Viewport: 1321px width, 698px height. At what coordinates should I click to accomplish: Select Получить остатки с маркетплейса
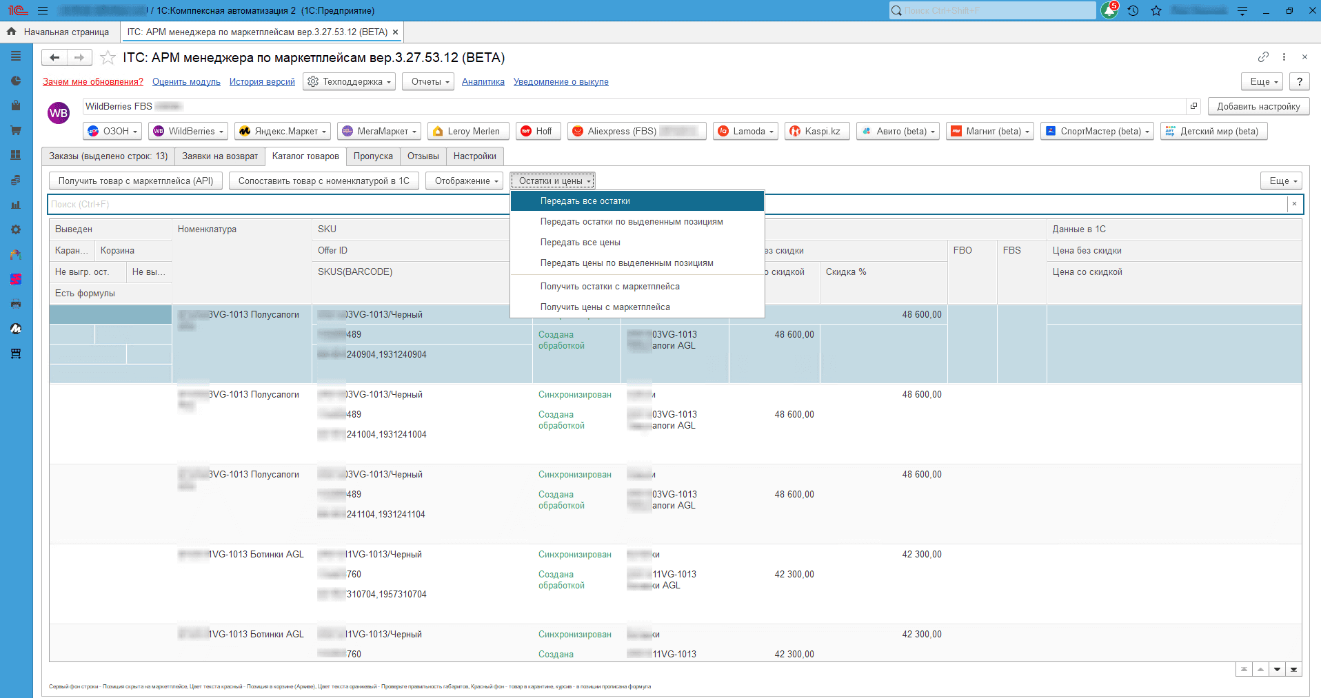click(637, 287)
